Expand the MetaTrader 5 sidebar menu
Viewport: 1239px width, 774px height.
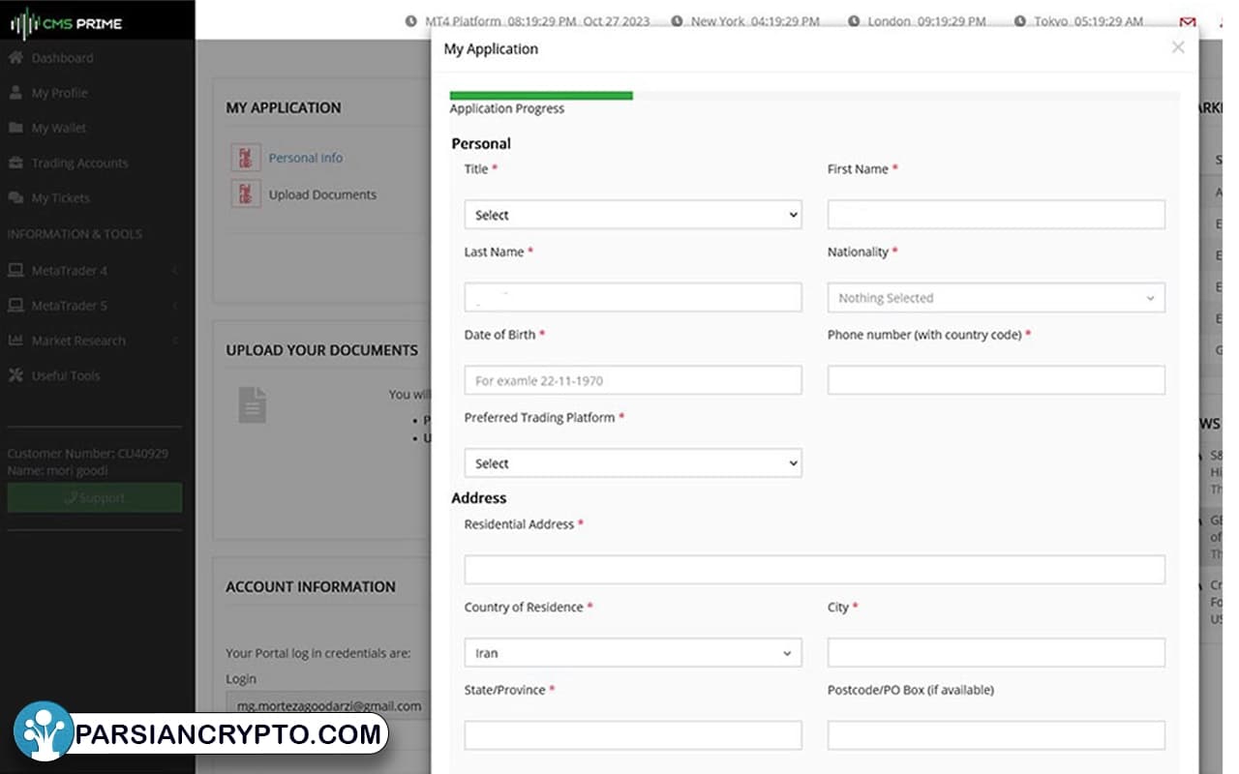(x=94, y=306)
